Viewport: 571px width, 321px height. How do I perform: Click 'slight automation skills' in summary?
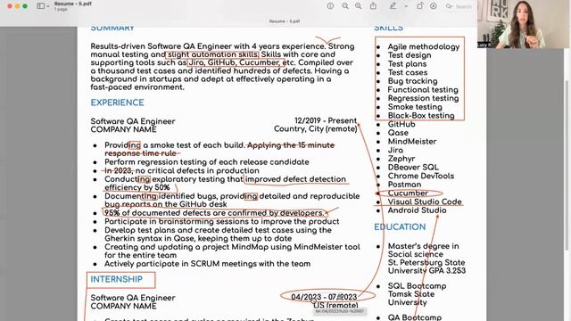[x=212, y=54]
